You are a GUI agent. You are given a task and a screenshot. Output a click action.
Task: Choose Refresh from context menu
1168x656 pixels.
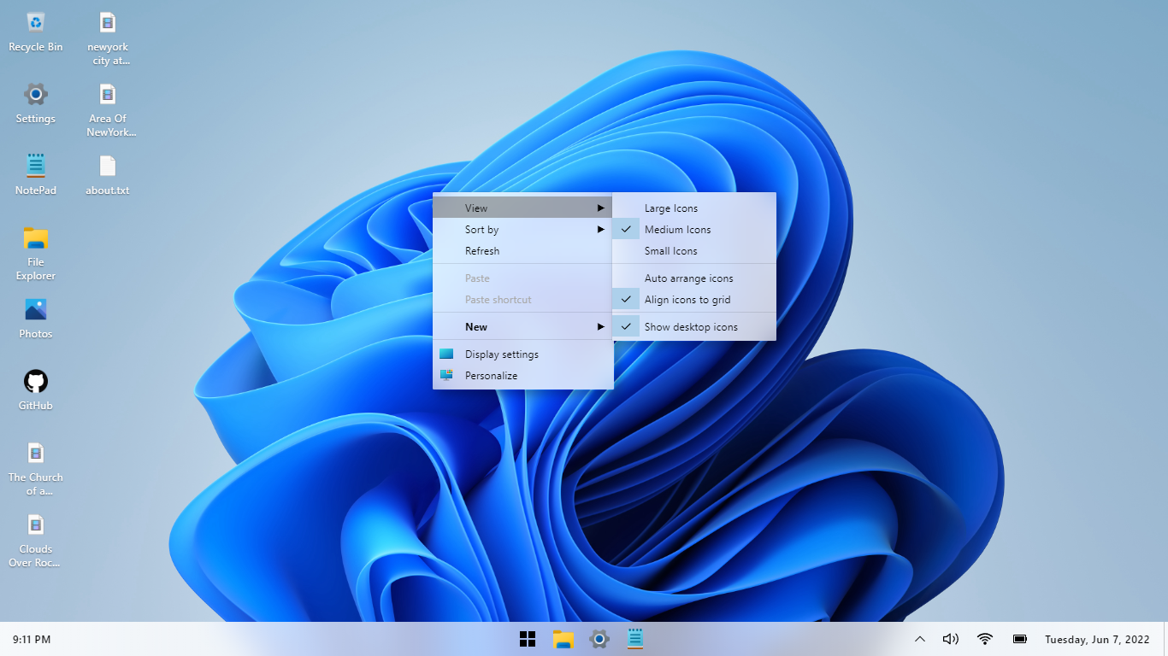(482, 251)
